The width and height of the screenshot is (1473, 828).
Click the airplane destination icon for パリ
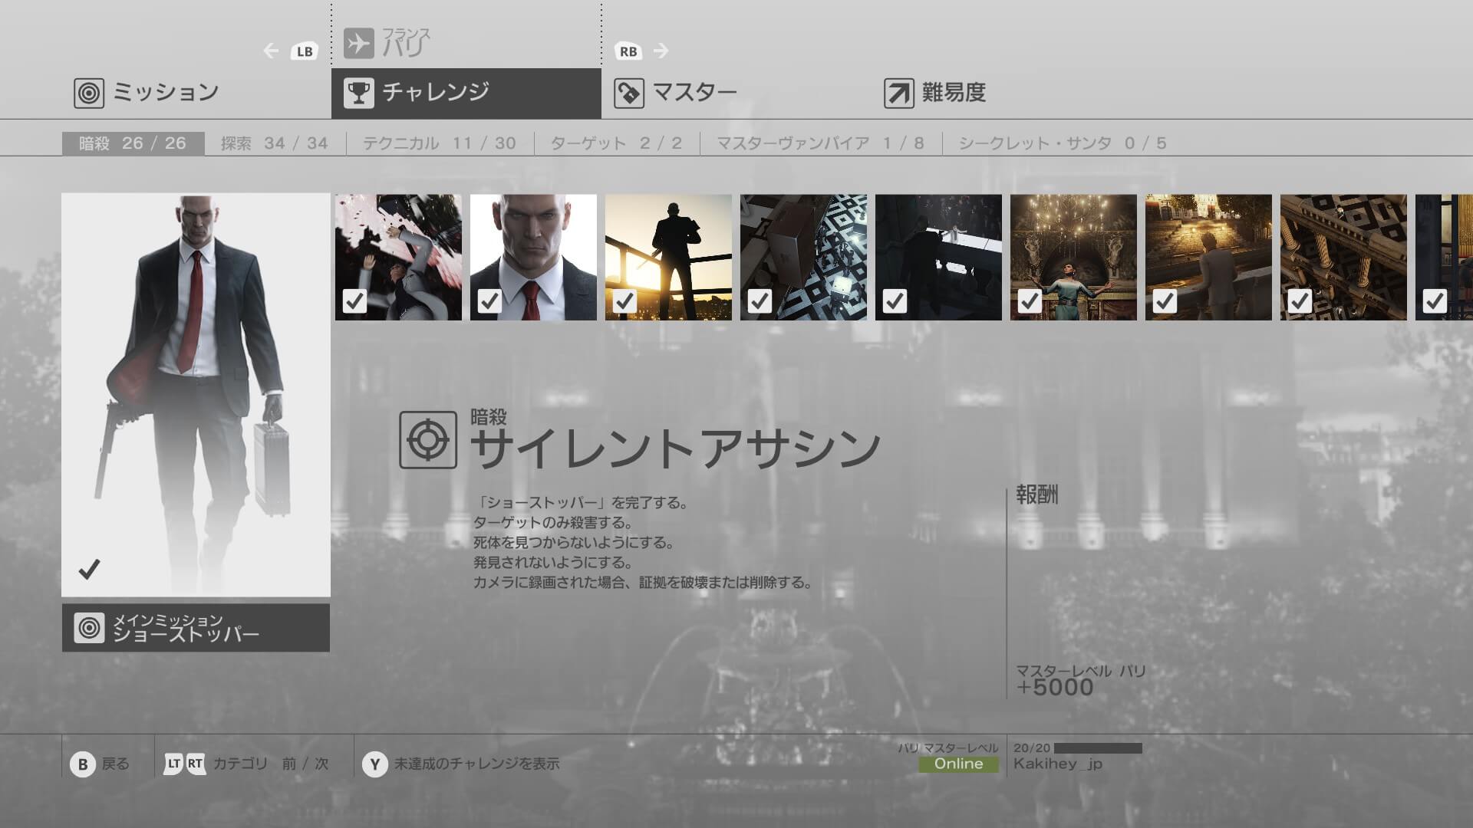(358, 43)
